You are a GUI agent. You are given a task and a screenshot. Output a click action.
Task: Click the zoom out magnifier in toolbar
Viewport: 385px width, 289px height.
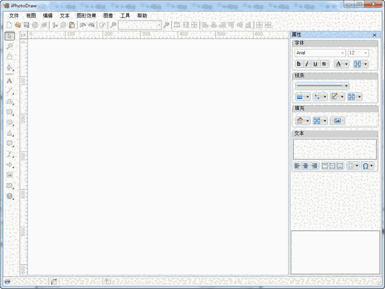coord(113,25)
